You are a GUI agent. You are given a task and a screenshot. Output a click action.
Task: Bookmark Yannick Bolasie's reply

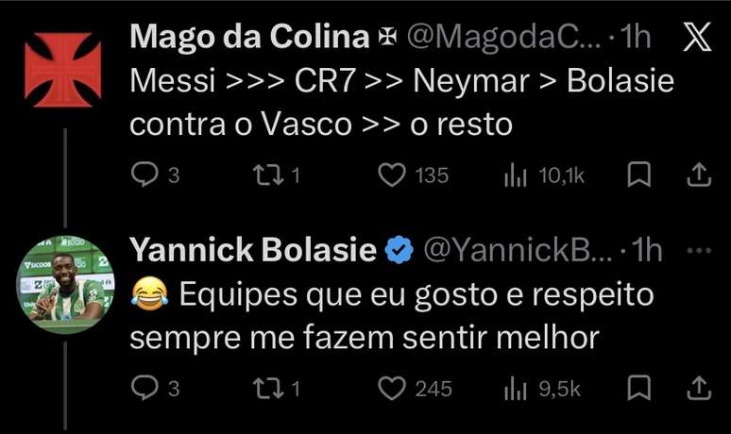pyautogui.click(x=638, y=388)
